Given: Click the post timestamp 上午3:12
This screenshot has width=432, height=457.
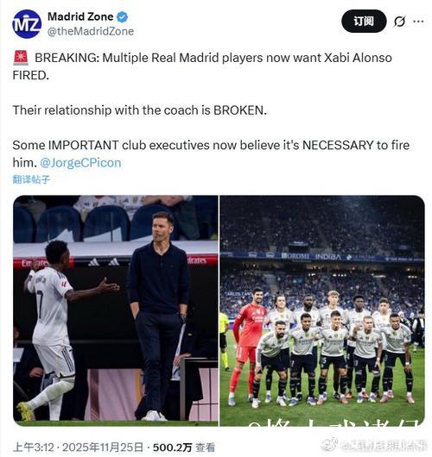Looking at the screenshot, I should [x=34, y=448].
